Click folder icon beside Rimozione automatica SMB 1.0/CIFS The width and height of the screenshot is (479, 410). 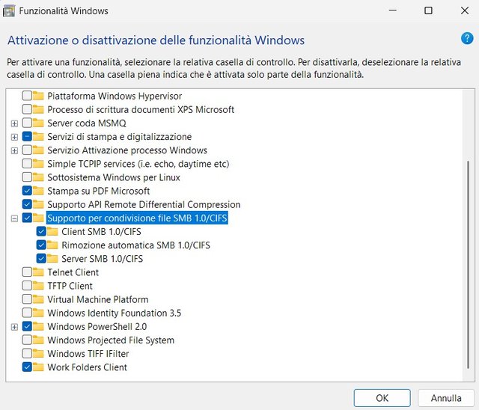pos(52,245)
